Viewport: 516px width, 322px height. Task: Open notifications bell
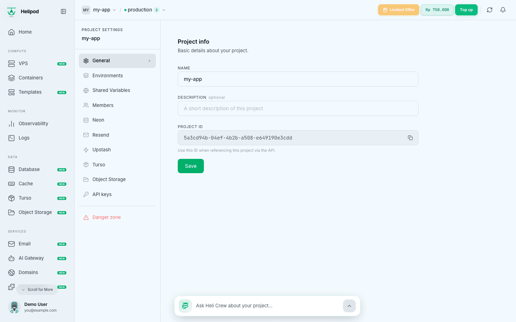pyautogui.click(x=503, y=10)
